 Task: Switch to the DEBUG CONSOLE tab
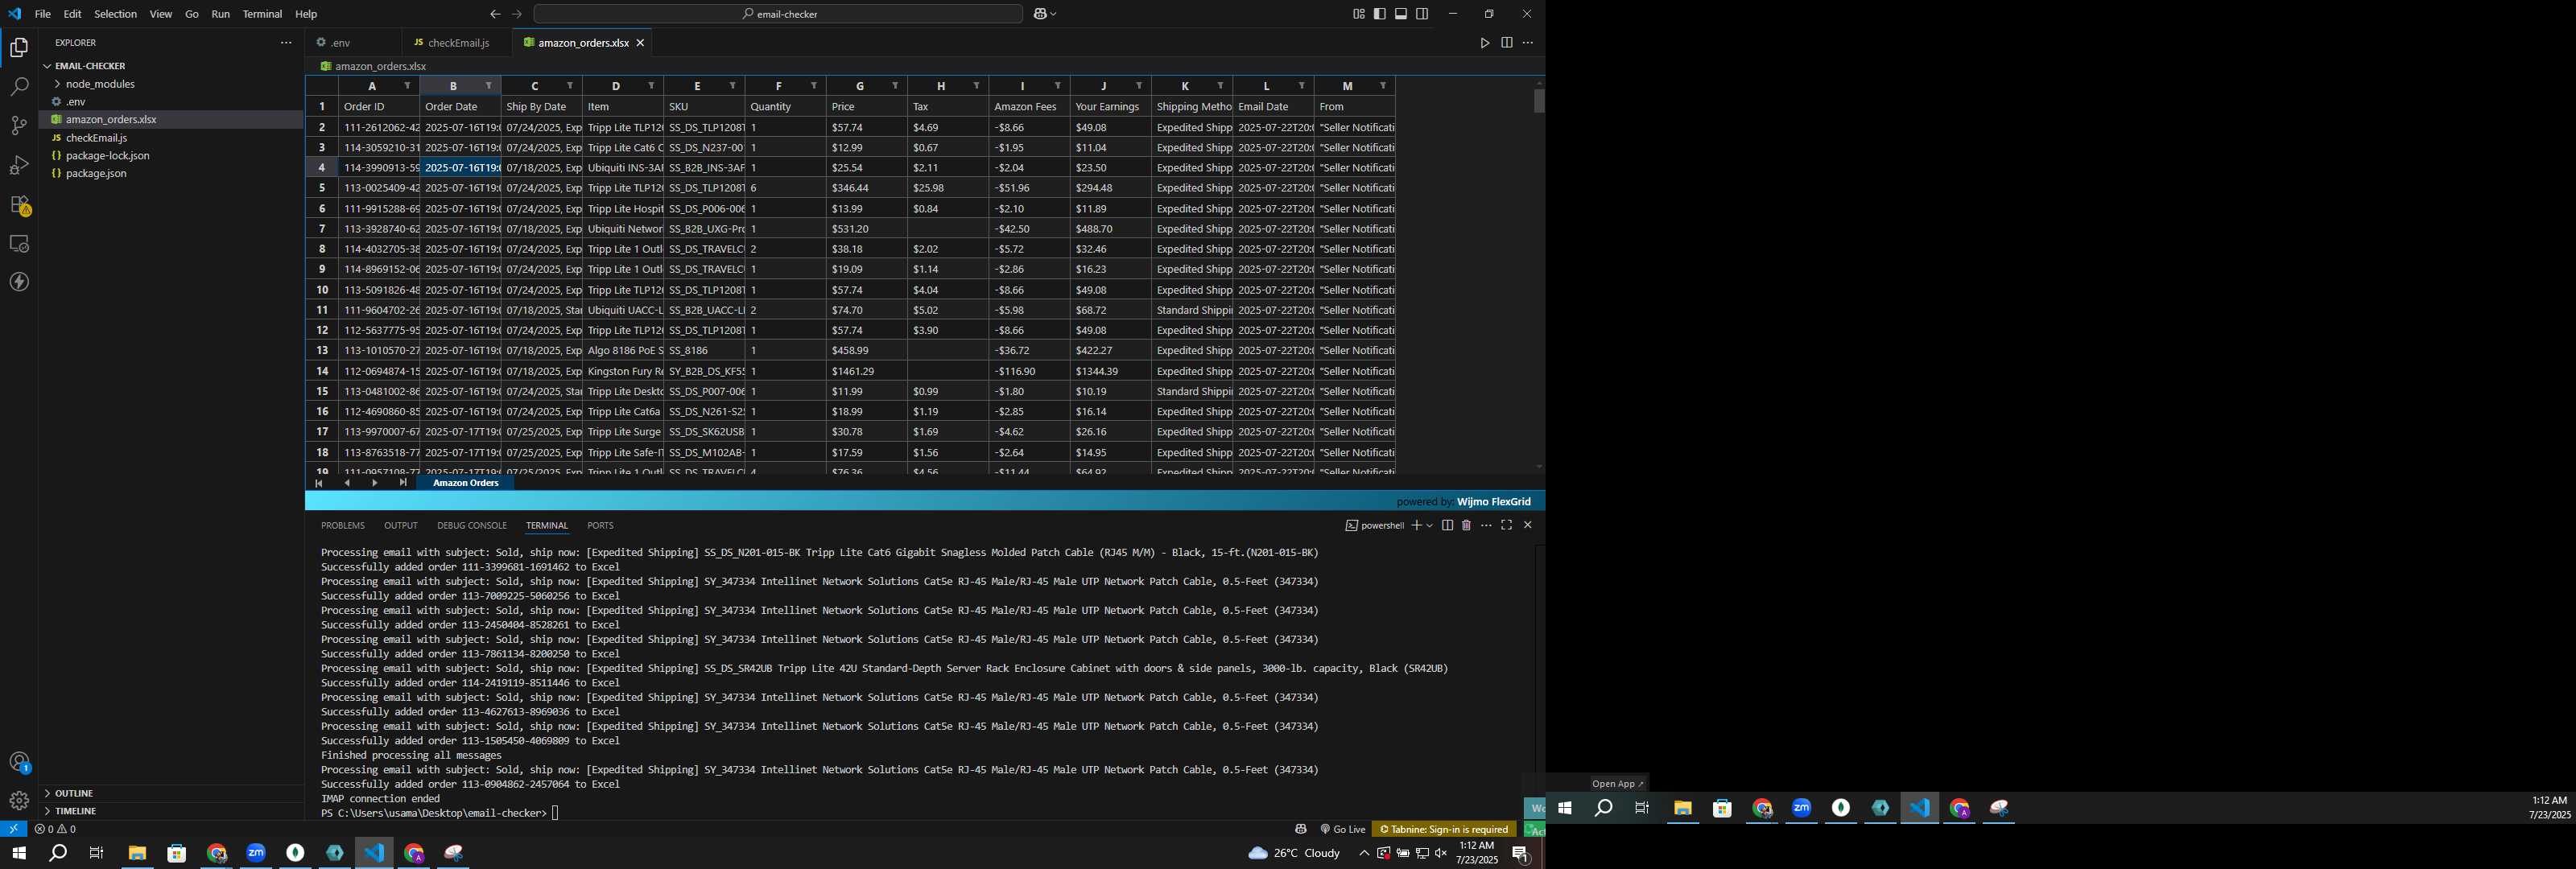coord(472,525)
